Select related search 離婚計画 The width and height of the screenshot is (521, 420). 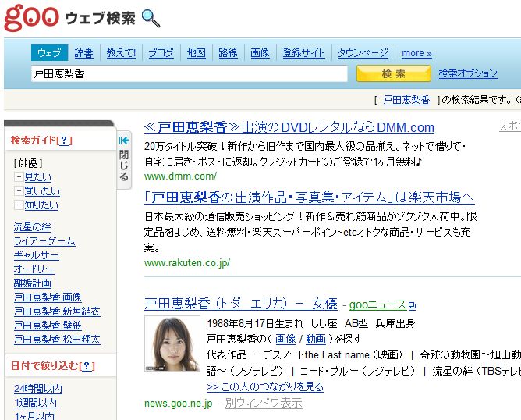[x=32, y=283]
